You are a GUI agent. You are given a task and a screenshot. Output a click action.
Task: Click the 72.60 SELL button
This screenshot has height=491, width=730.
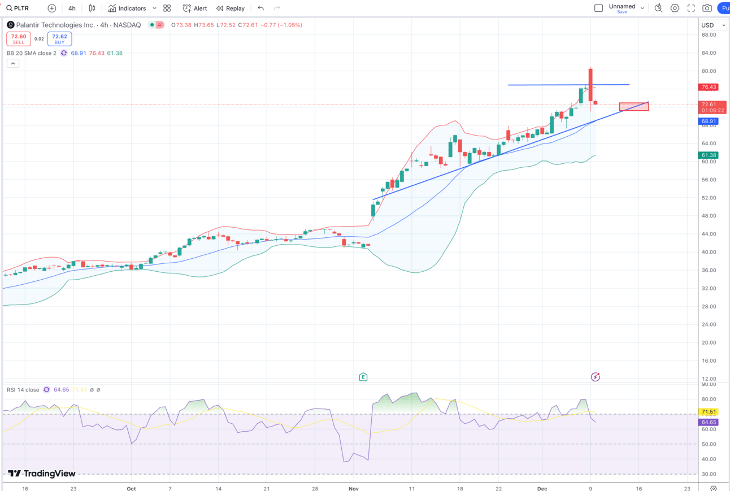coord(19,39)
